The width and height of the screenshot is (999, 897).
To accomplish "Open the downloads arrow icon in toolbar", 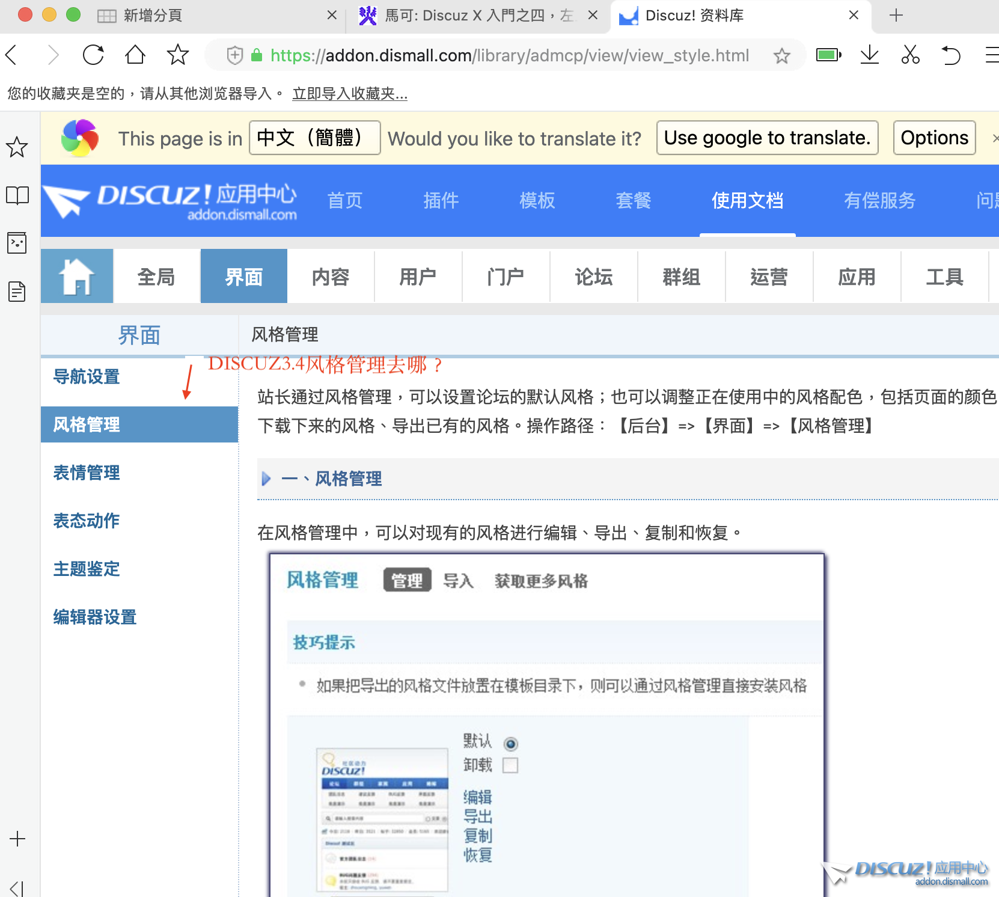I will tap(869, 55).
